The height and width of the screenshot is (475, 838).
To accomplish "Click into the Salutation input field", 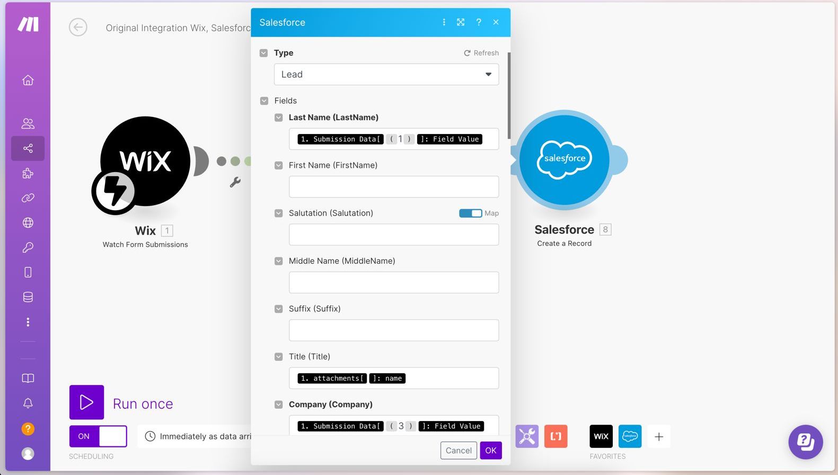I will [394, 235].
